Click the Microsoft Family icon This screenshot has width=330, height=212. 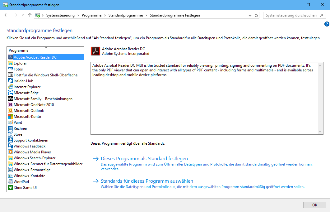point(11,99)
